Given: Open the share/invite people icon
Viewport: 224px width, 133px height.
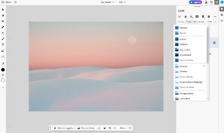Looking at the screenshot, I should pos(206,2).
